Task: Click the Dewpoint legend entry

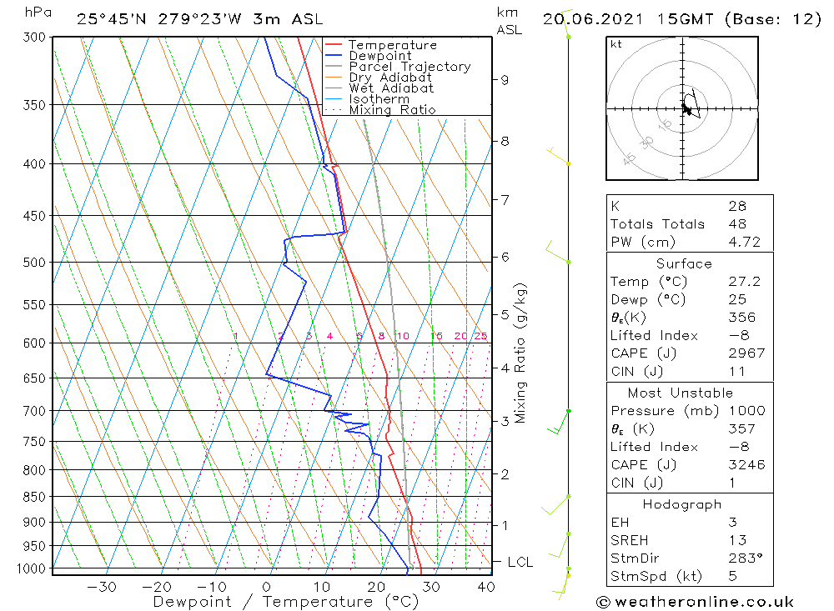Action: 379,55
